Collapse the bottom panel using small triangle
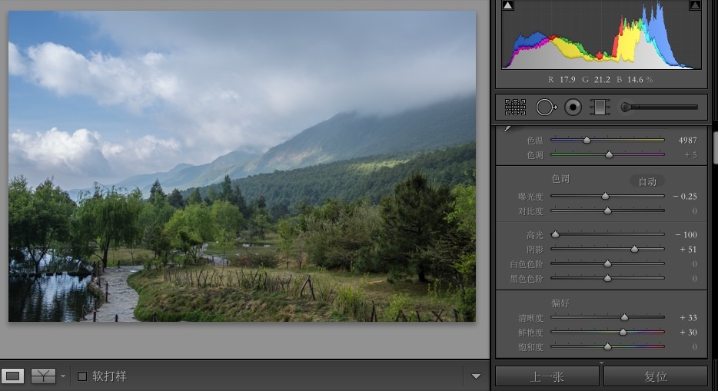The image size is (718, 391). pyautogui.click(x=602, y=363)
